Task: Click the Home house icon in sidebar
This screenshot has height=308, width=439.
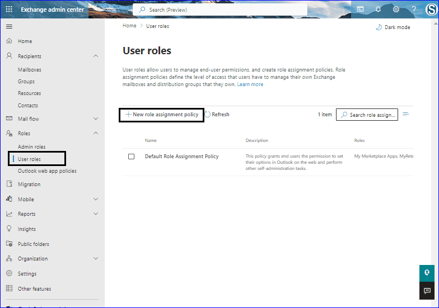Action: [9, 41]
